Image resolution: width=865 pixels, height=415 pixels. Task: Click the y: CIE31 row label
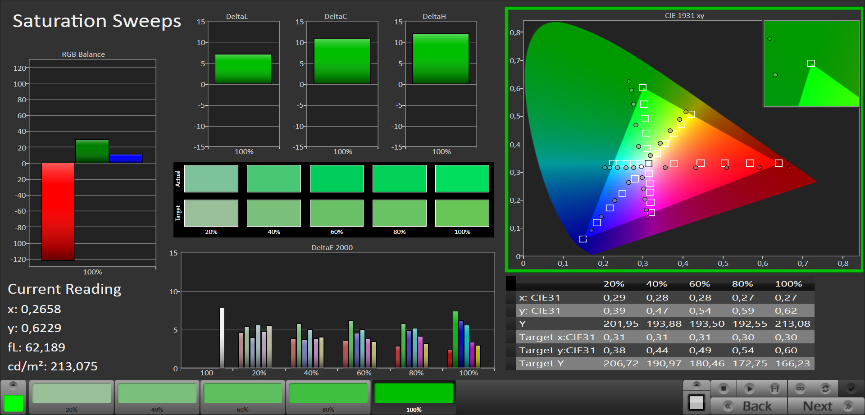(540, 310)
